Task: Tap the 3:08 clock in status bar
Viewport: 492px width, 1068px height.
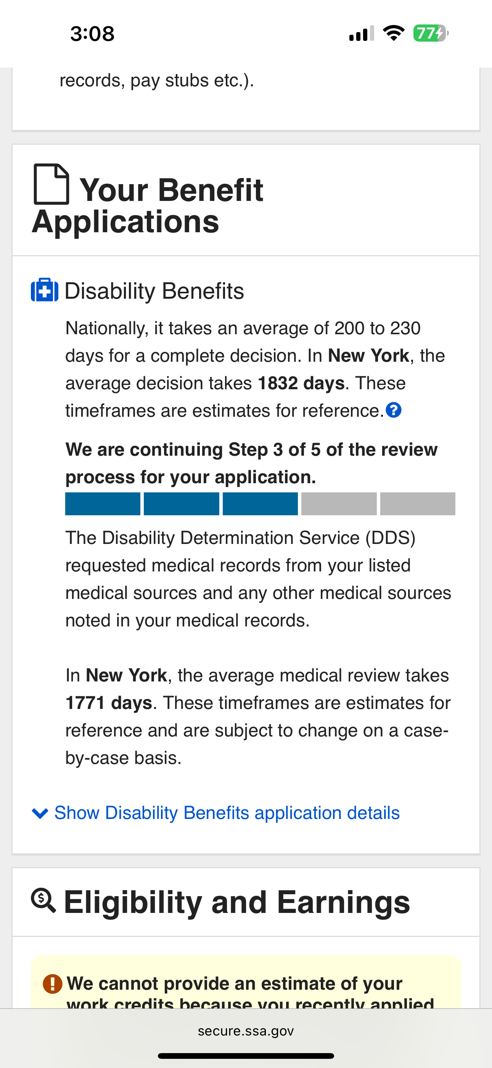Action: (x=92, y=34)
